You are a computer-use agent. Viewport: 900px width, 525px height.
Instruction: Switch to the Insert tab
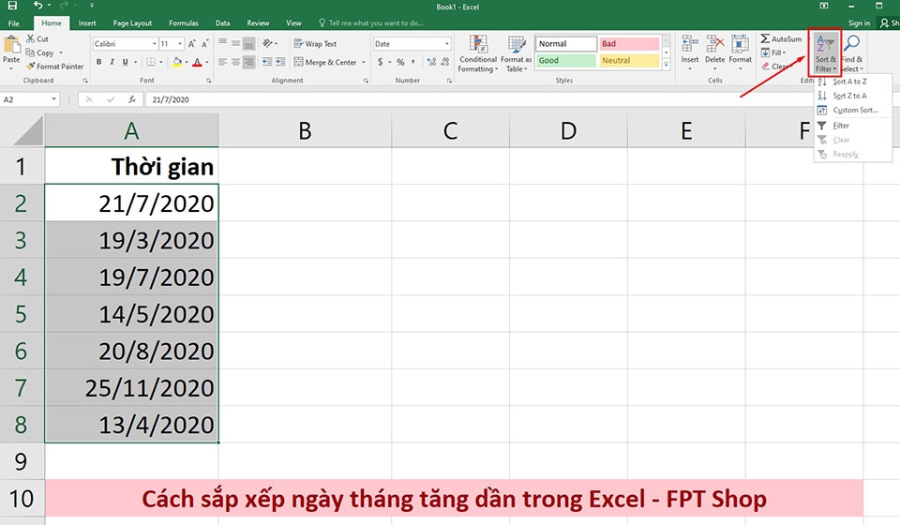pos(87,22)
